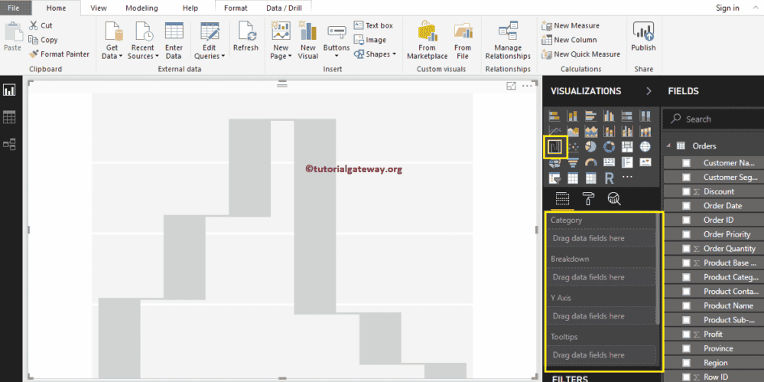Select the Clustered bar chart visual
This screenshot has height=382, width=764.
tap(590, 116)
